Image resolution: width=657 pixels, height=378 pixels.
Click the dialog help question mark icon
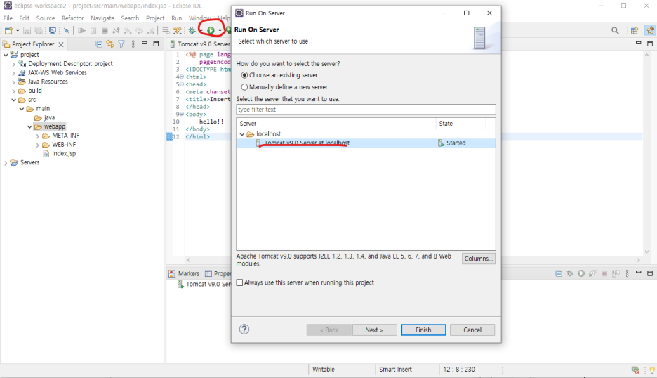244,330
